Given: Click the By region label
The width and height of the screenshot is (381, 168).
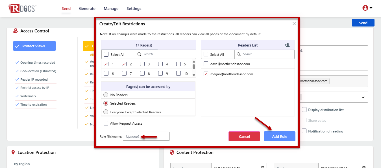Looking at the screenshot, I should [x=22, y=164].
